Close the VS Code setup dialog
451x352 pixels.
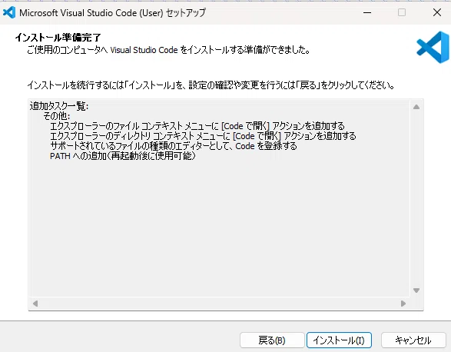tap(437, 12)
